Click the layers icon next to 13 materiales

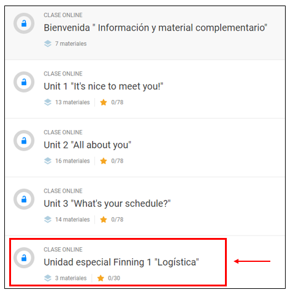(x=48, y=102)
